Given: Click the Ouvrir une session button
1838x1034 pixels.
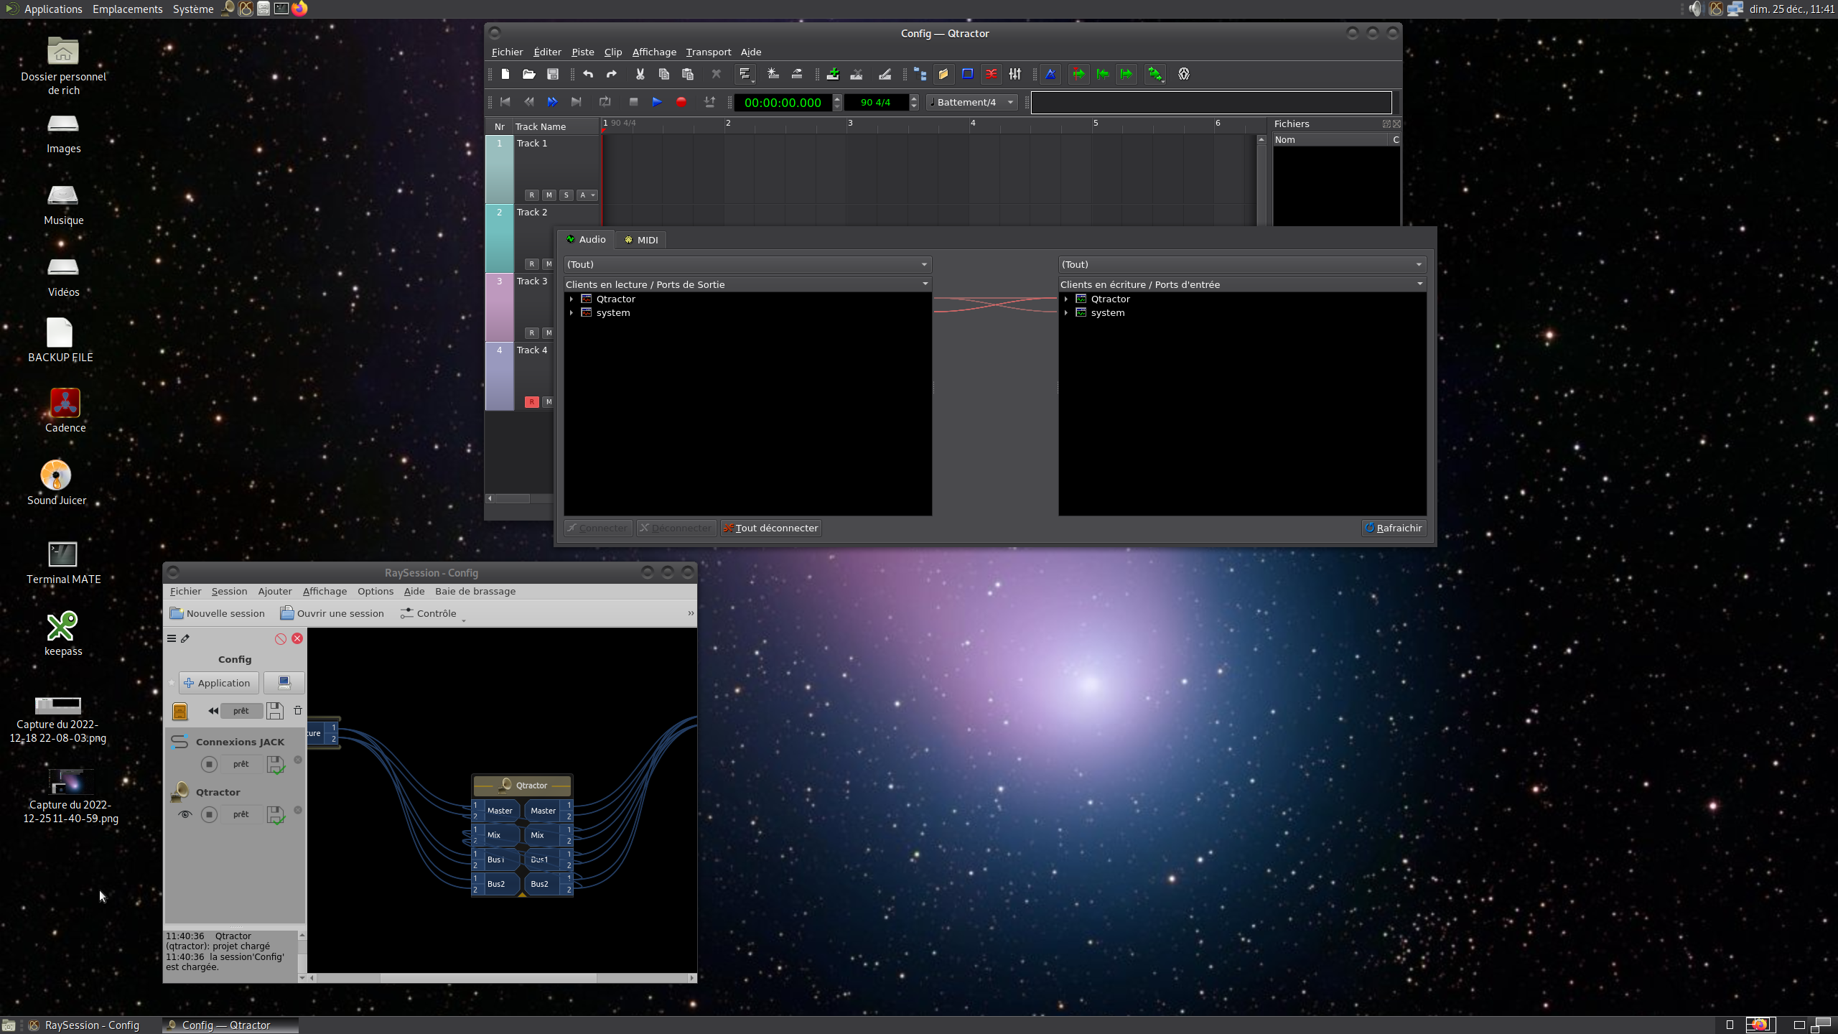Looking at the screenshot, I should tap(332, 613).
